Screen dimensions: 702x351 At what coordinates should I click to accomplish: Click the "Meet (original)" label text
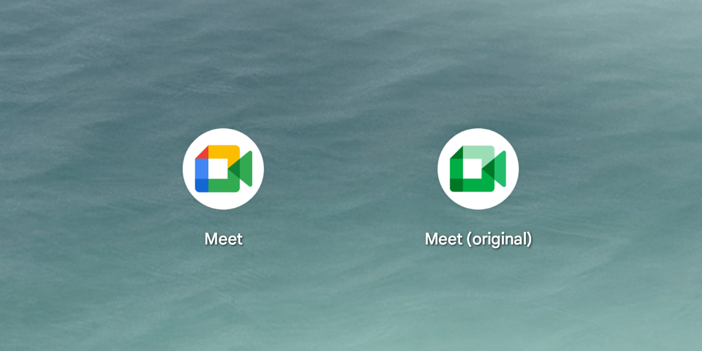[x=478, y=239]
